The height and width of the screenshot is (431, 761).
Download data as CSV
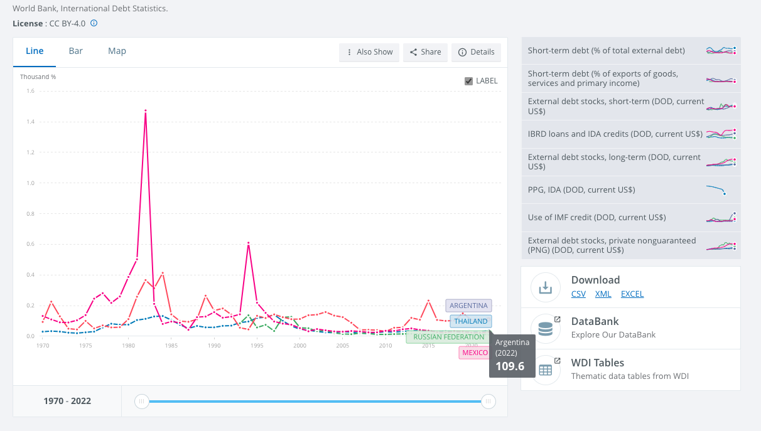(578, 294)
